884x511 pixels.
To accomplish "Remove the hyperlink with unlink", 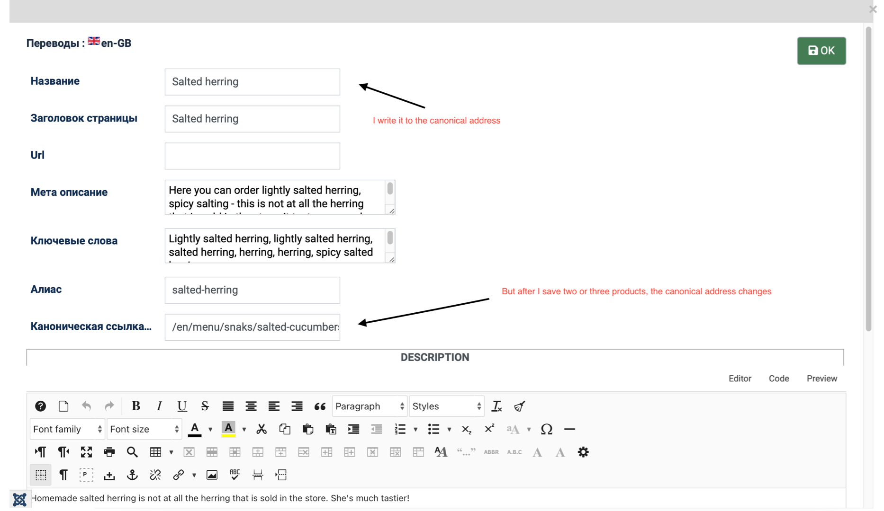I will 155,475.
